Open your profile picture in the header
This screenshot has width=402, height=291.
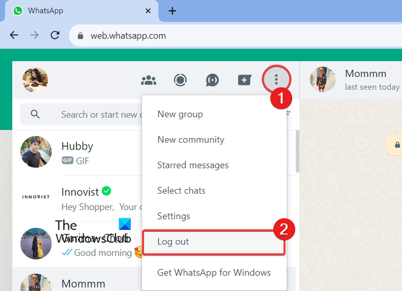pyautogui.click(x=35, y=80)
